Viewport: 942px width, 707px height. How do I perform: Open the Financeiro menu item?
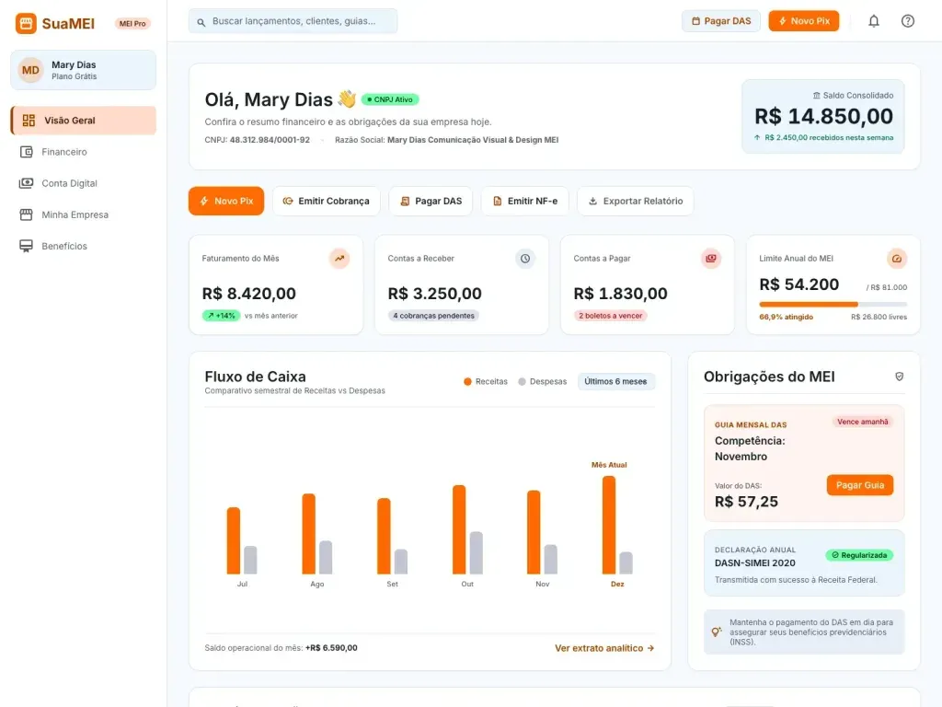[x=84, y=152]
